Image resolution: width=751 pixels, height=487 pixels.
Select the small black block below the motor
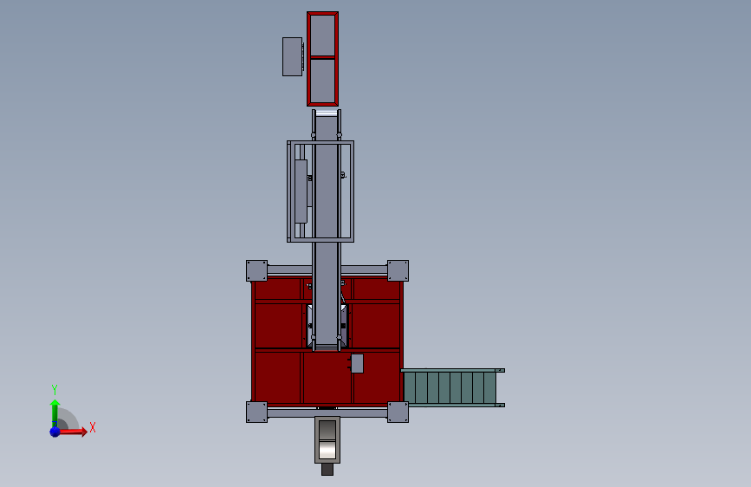tap(327, 470)
